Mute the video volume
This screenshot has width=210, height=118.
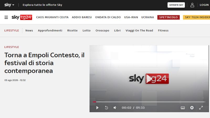(x=115, y=108)
